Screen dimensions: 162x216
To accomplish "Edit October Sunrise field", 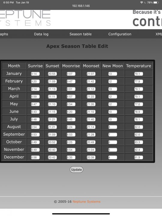I will (35, 142).
